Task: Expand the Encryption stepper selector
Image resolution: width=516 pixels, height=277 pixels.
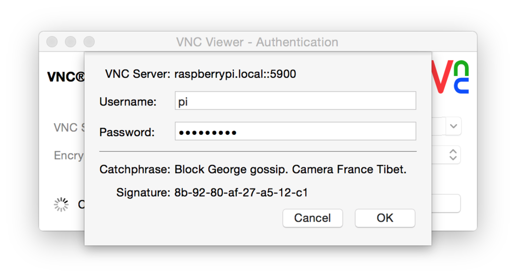Action: [x=453, y=155]
